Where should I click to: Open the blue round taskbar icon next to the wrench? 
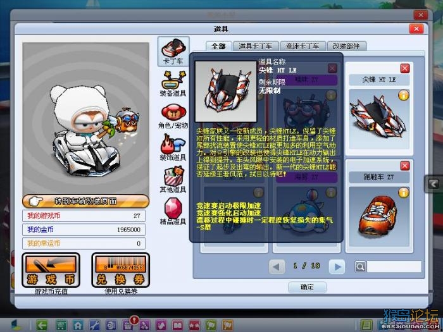coord(111,326)
